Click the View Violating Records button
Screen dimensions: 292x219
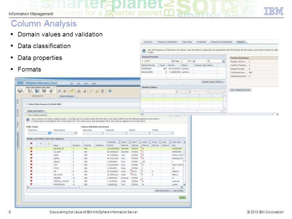pyautogui.click(x=240, y=90)
